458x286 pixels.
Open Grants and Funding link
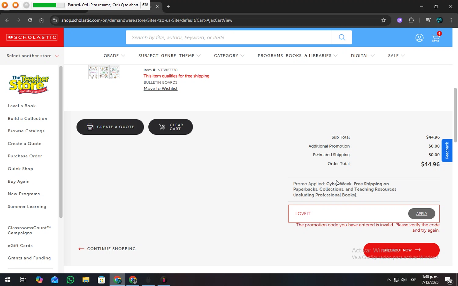point(29,258)
